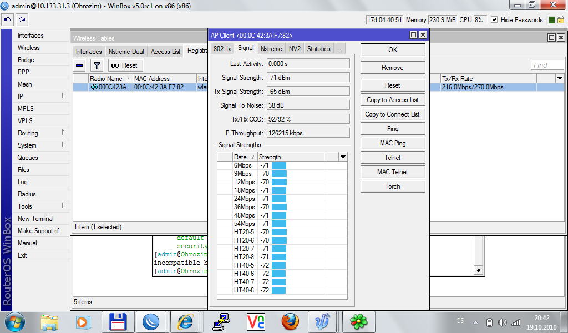This screenshot has width=568, height=333.
Task: Click the Telnet button in AP Client
Action: tap(393, 158)
